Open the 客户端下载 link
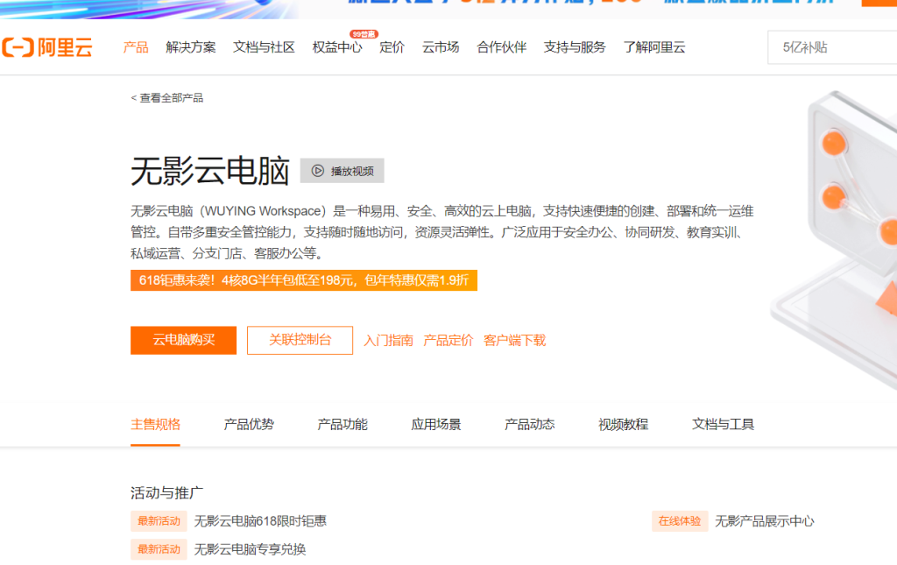The width and height of the screenshot is (897, 565). (x=514, y=341)
